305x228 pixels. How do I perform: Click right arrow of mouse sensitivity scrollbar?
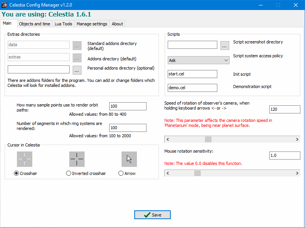[297, 173]
